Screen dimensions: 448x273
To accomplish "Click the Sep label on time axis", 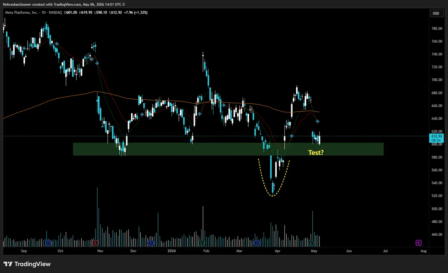I will click(25, 251).
